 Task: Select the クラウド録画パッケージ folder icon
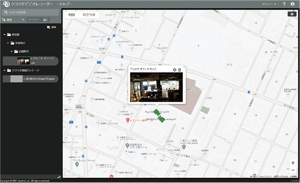(x=9, y=71)
